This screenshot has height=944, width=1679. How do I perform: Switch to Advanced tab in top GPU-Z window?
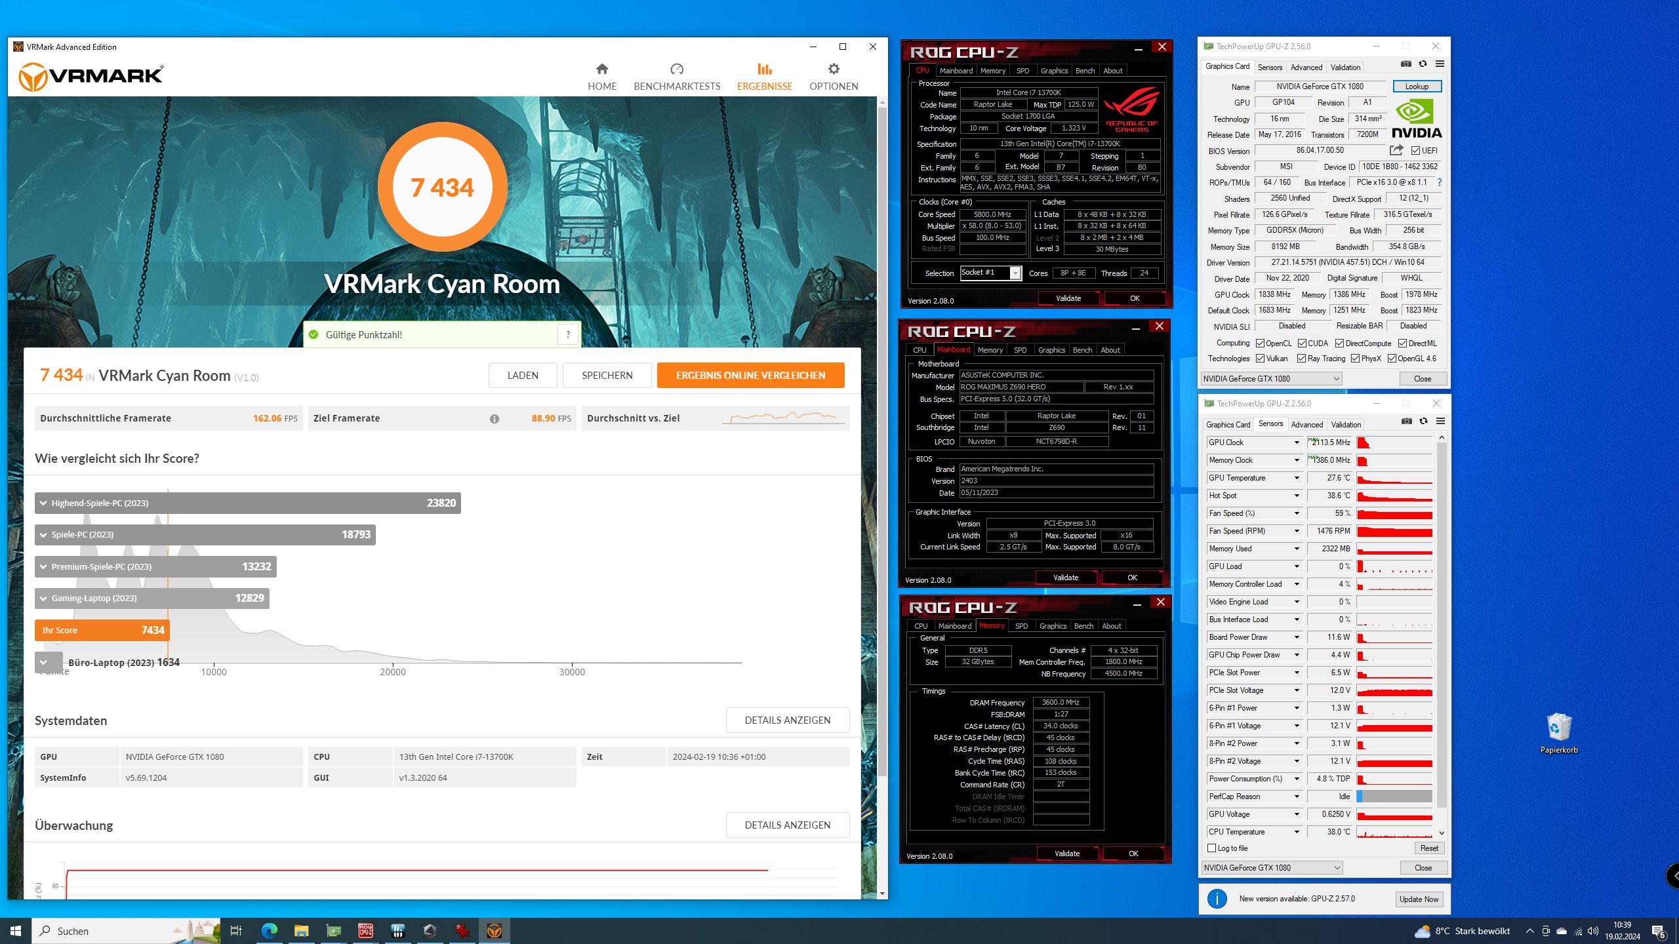pos(1306,68)
